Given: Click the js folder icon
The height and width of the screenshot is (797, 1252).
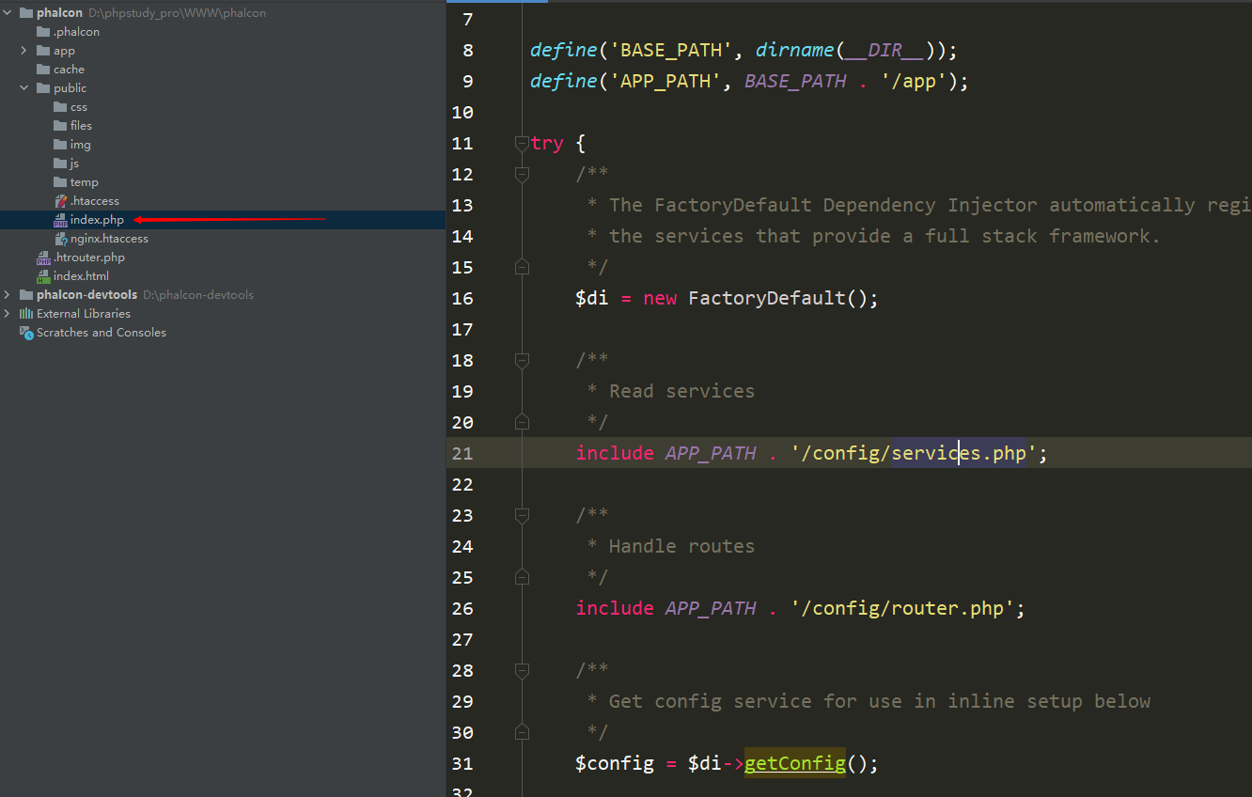Looking at the screenshot, I should click(x=60, y=164).
